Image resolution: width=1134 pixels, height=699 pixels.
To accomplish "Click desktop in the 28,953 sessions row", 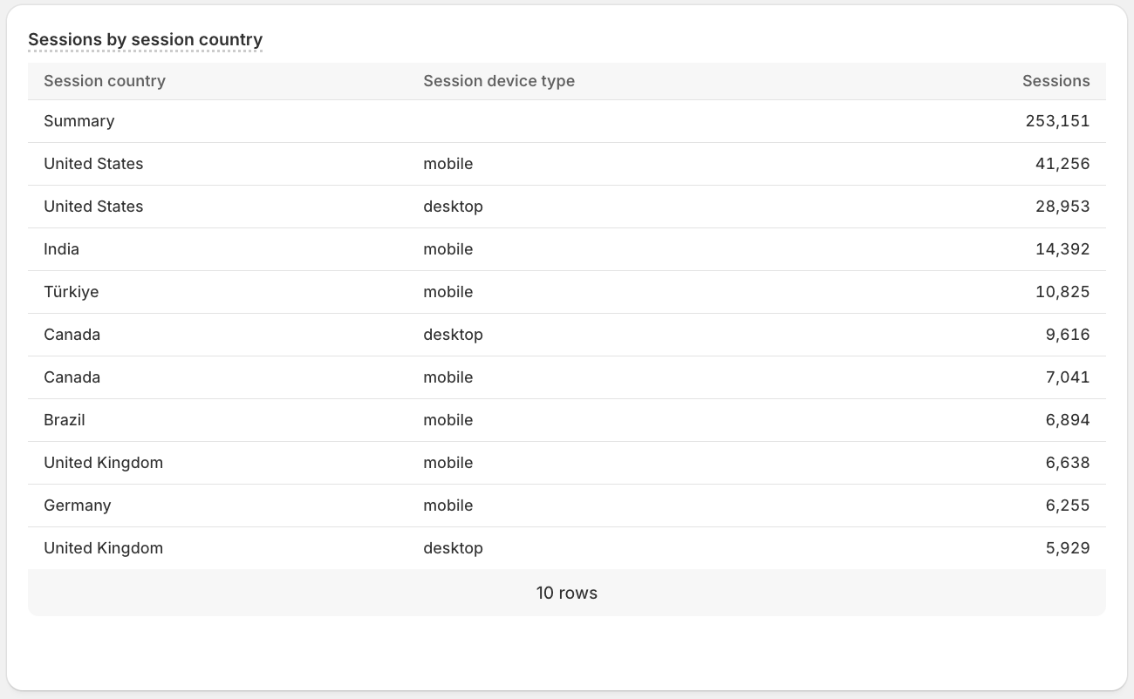I will (453, 207).
